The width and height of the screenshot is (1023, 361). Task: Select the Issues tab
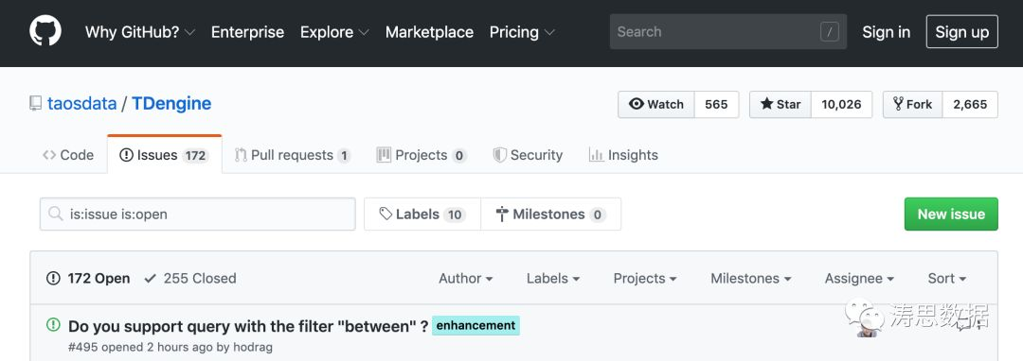coord(165,155)
